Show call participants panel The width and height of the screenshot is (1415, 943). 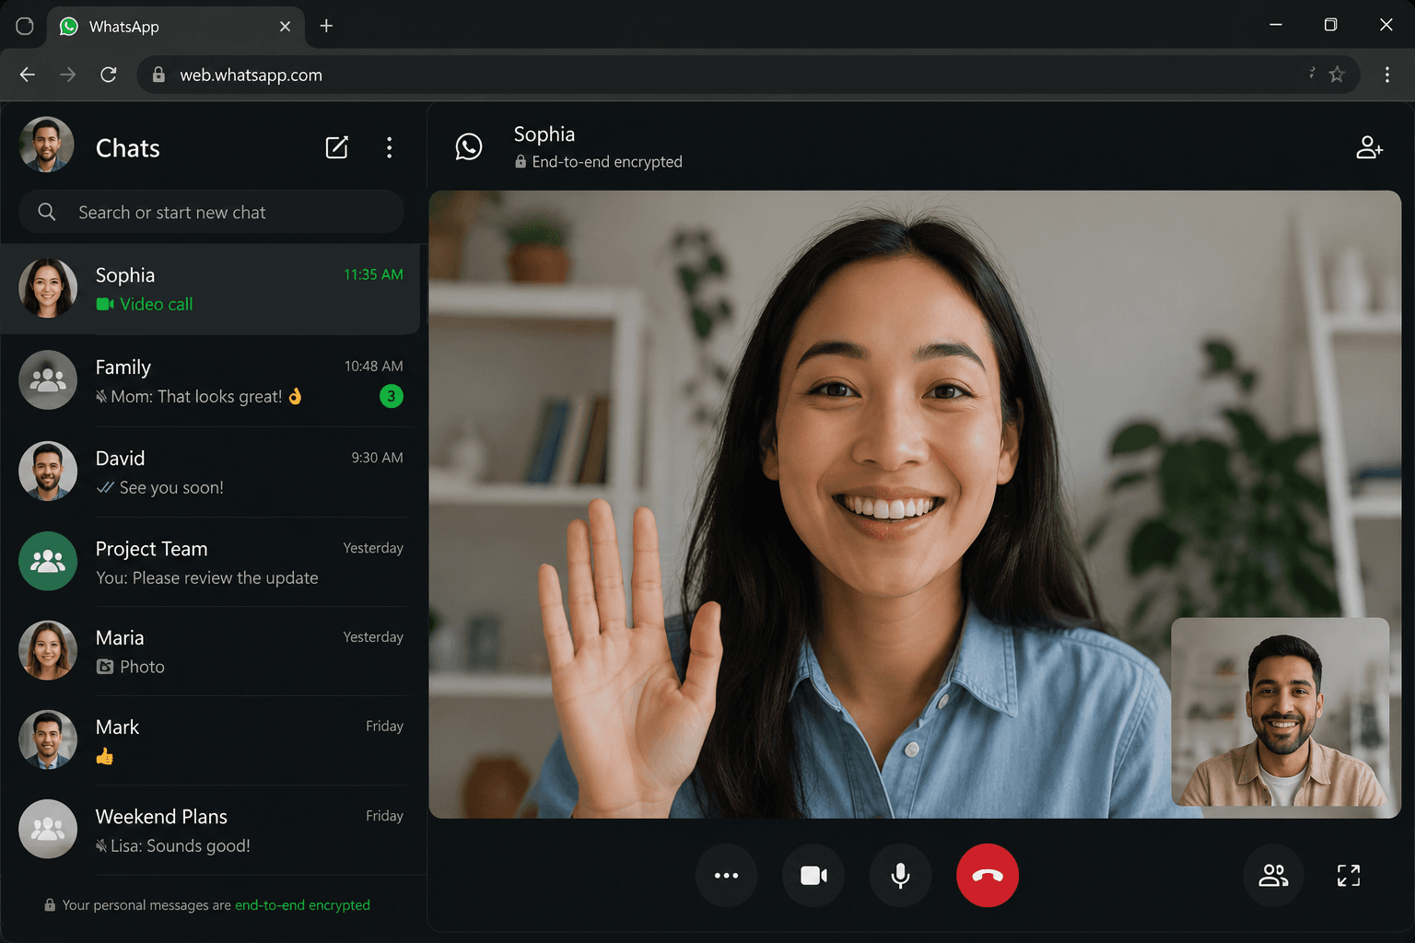click(1274, 875)
